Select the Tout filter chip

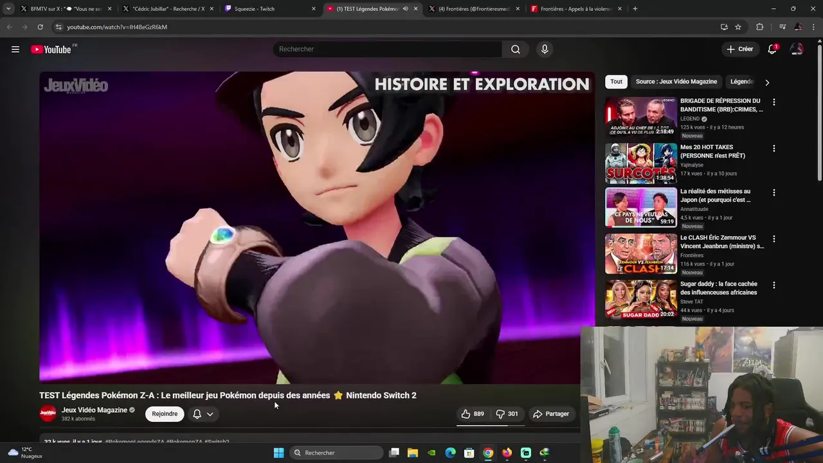tap(616, 82)
